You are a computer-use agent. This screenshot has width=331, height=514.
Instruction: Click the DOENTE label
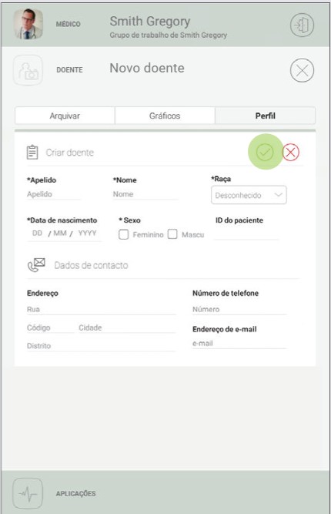point(69,70)
